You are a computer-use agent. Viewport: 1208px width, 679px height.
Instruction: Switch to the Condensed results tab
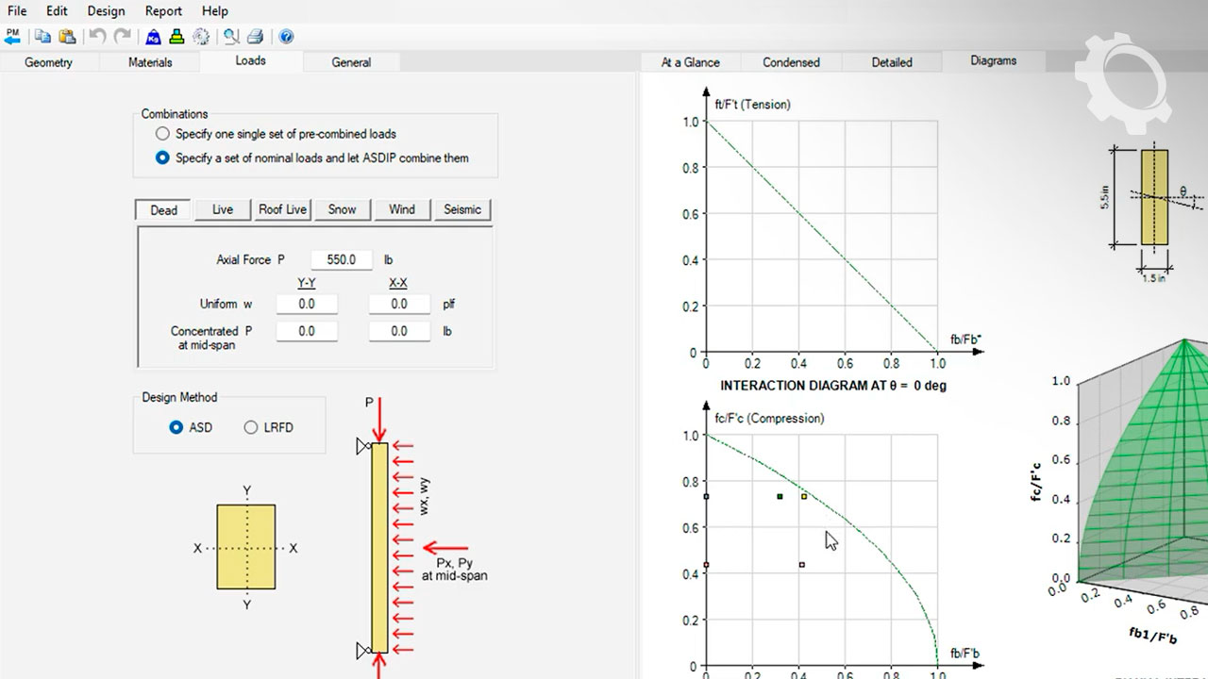(791, 62)
